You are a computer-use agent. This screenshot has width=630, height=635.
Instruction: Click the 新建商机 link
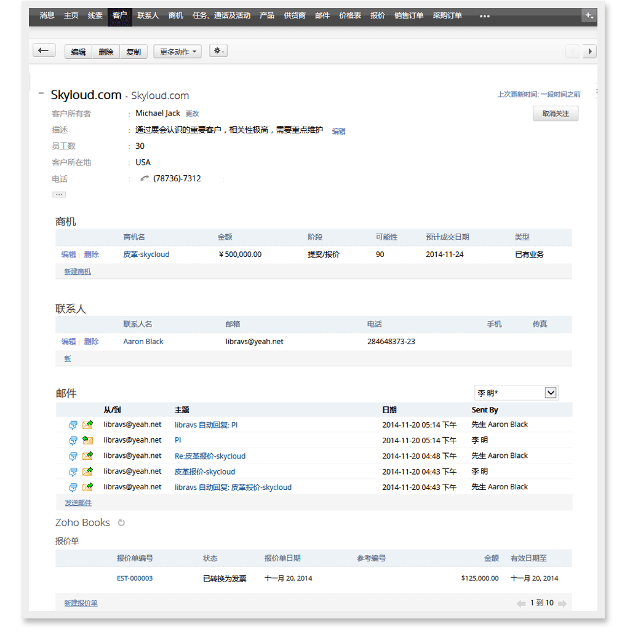tap(78, 272)
